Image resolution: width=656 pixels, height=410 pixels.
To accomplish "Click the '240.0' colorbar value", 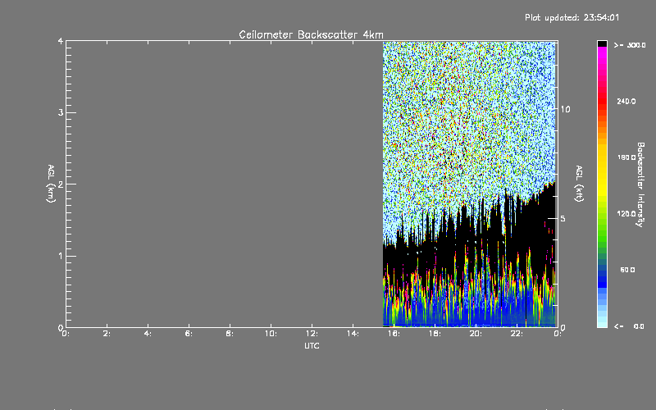I will click(626, 101).
